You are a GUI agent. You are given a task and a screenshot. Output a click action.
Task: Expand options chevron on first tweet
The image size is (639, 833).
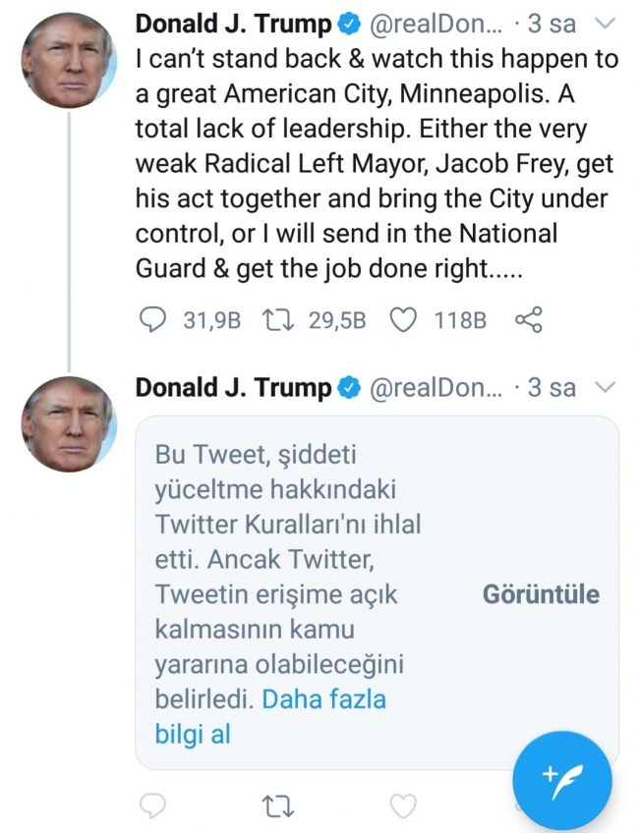coord(607,22)
